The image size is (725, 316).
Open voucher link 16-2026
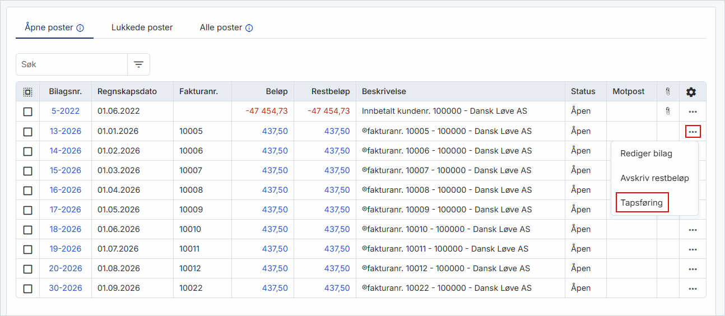pyautogui.click(x=65, y=190)
